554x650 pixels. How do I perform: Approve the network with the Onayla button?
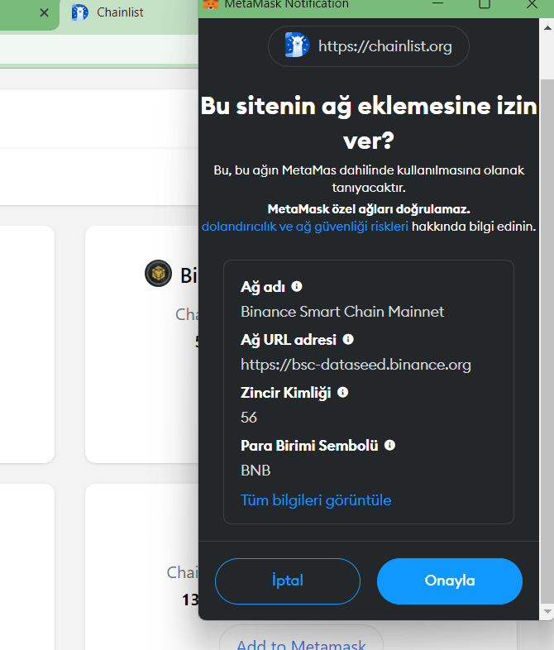click(449, 581)
